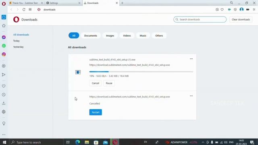This screenshot has height=145, width=258.
Task: Open Messenger in the sidebar
Action: point(4,37)
